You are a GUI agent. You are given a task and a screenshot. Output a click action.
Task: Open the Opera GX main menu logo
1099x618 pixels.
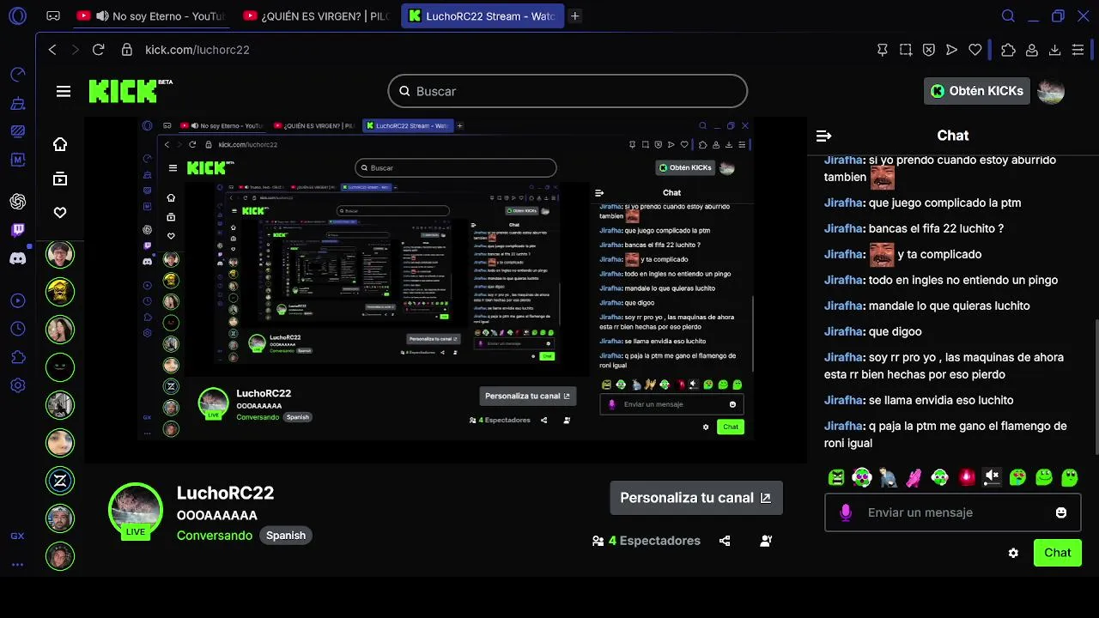[x=17, y=15]
